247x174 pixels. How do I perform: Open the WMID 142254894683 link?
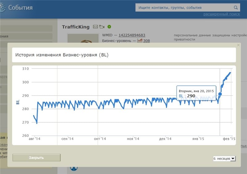point(132,35)
